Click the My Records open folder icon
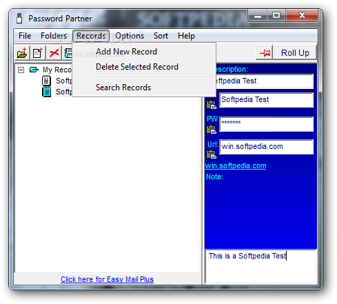 (x=34, y=70)
